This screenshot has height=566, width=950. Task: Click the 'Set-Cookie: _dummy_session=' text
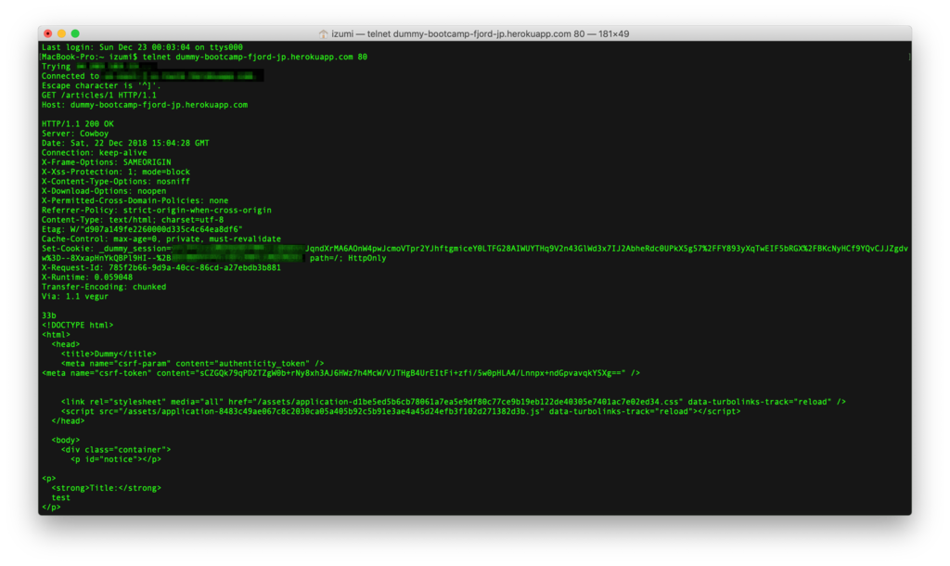pyautogui.click(x=106, y=249)
